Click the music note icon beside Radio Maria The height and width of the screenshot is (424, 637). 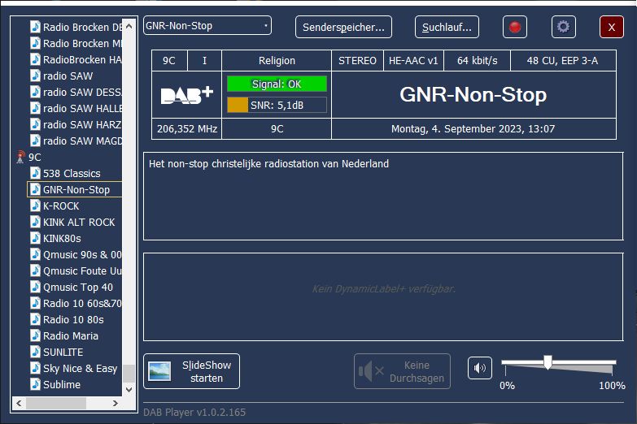click(x=35, y=335)
